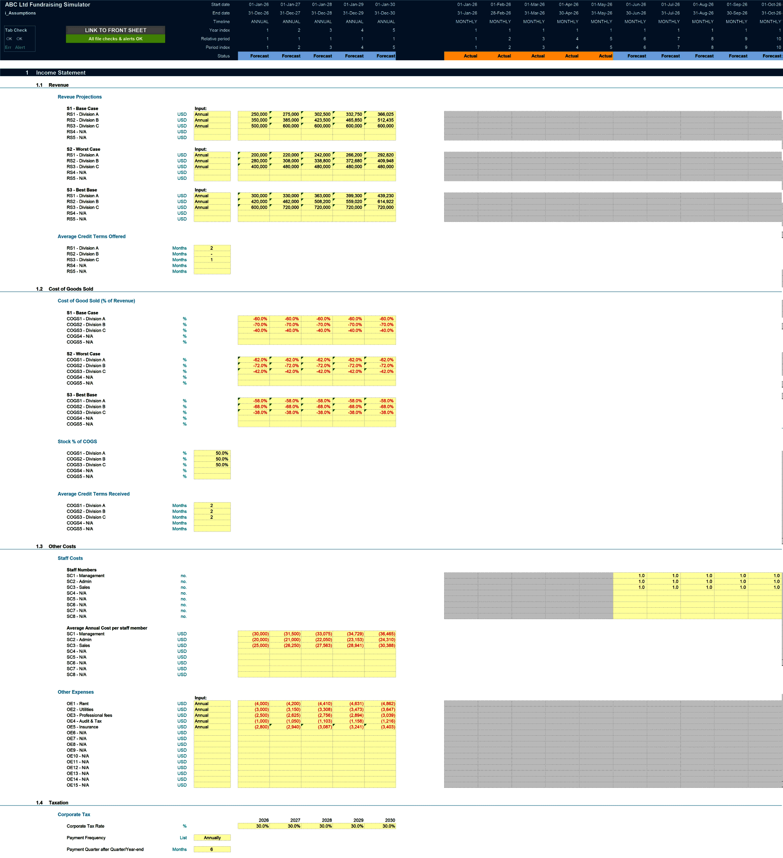Select the 292,820 Worst Case Division A cell
Viewport: 783px width, 858px height.
380,155
